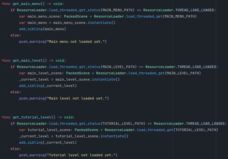The height and width of the screenshot is (159, 228).
Task: Click the else keyword in get_tutorial_level
Action: (x=15, y=149)
